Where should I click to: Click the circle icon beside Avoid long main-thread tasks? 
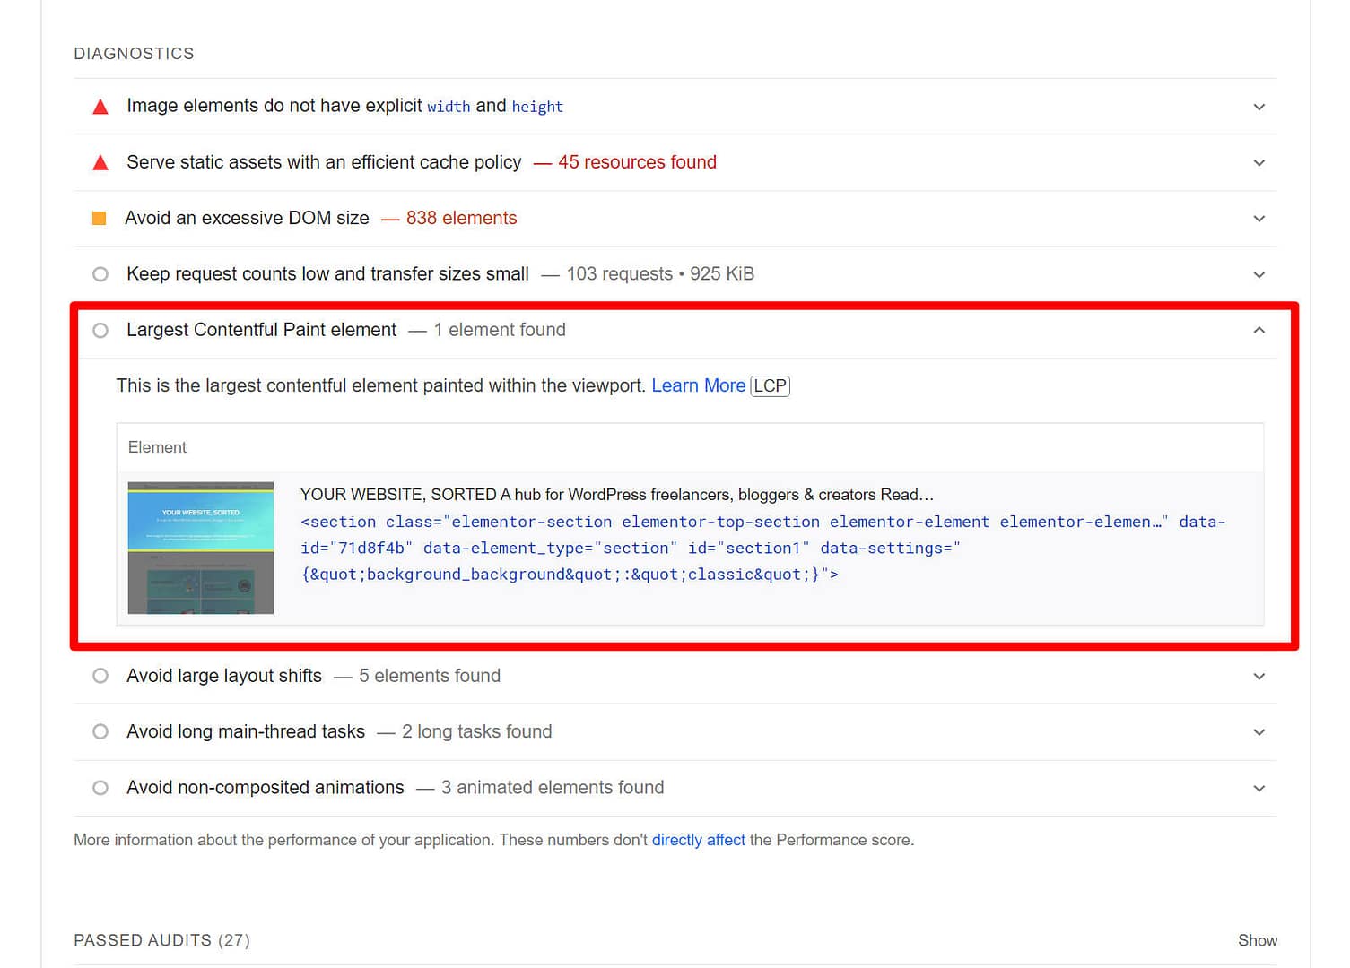(100, 731)
